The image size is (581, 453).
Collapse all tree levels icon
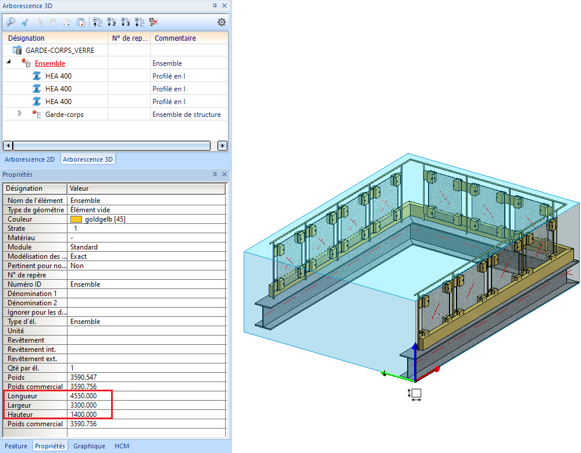point(98,23)
